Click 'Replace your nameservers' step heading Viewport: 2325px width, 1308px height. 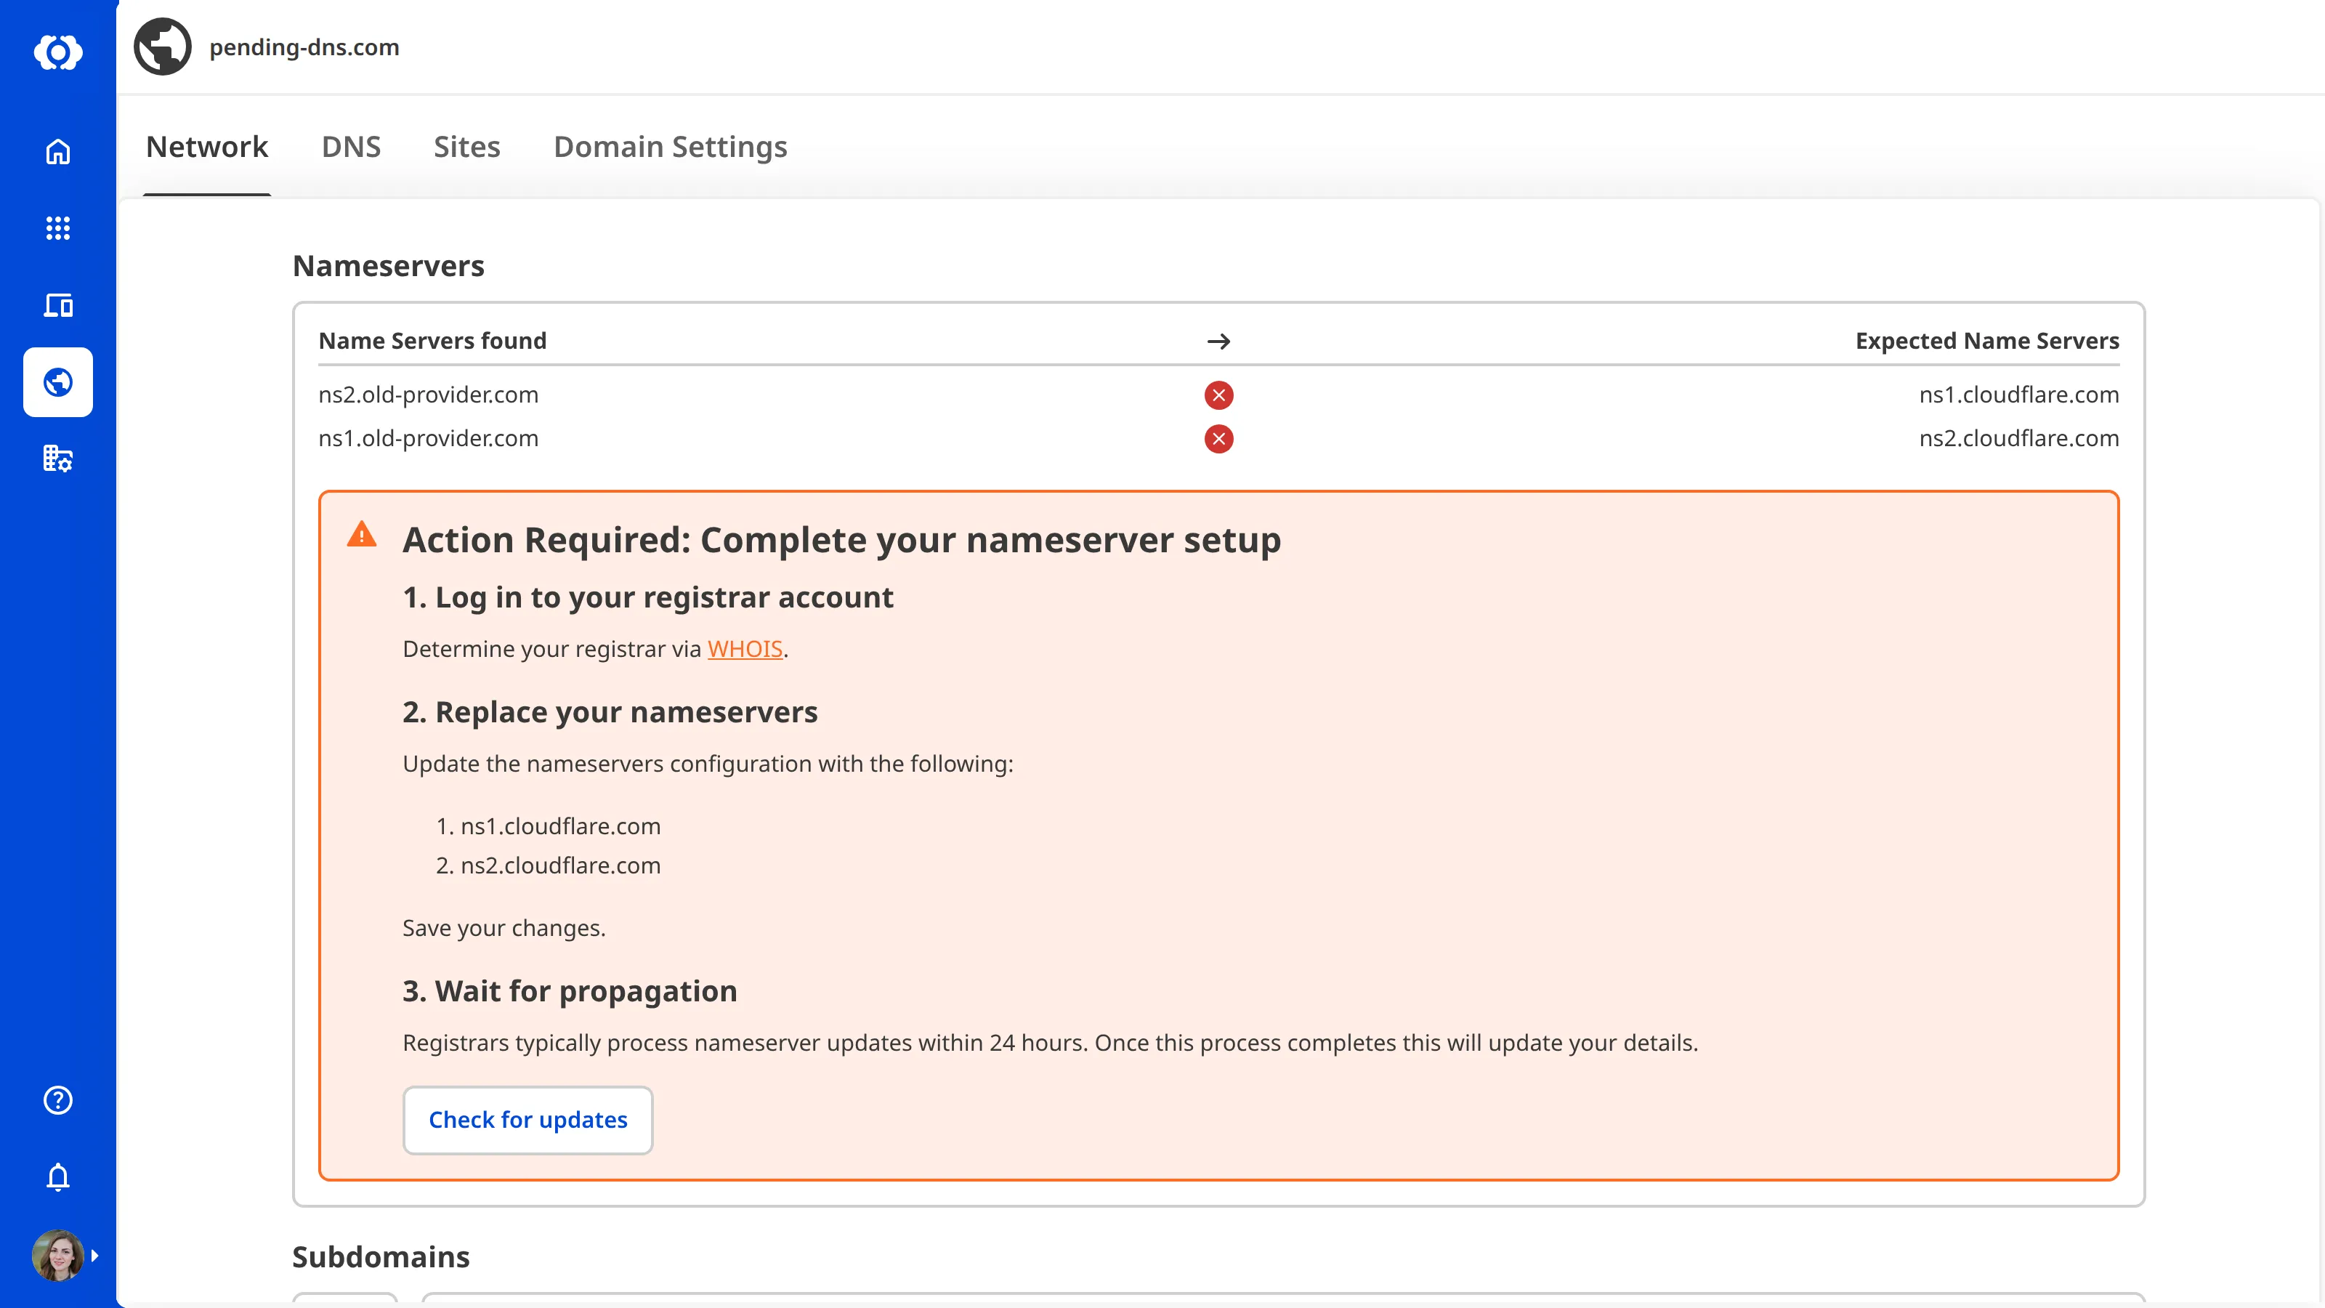(610, 712)
